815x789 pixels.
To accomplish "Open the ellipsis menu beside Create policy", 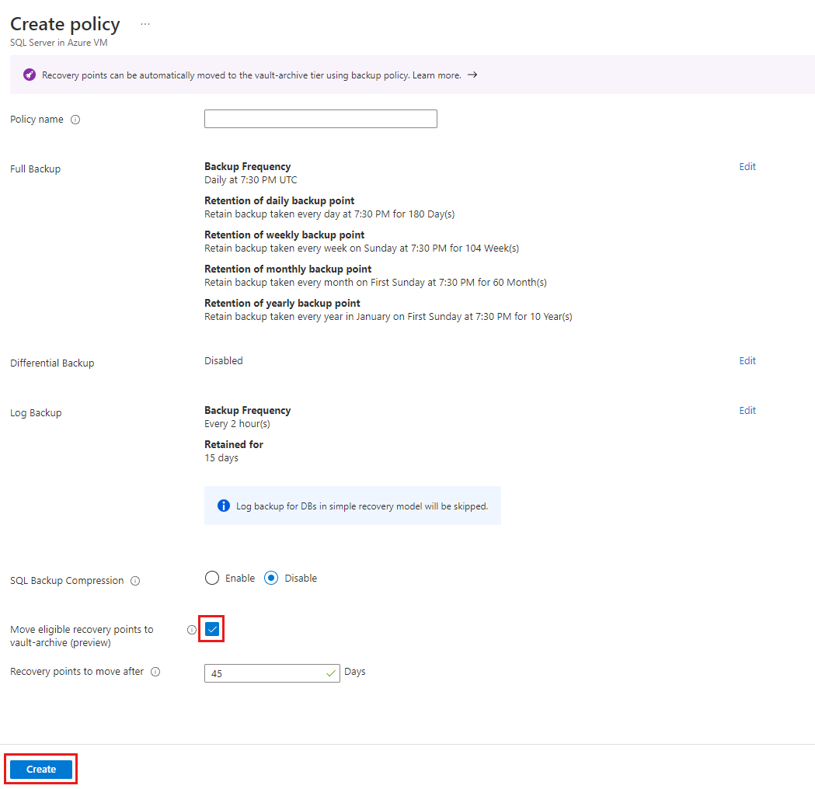I will (x=145, y=24).
